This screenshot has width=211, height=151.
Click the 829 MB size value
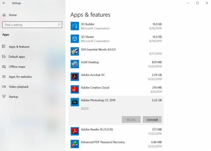click(157, 62)
